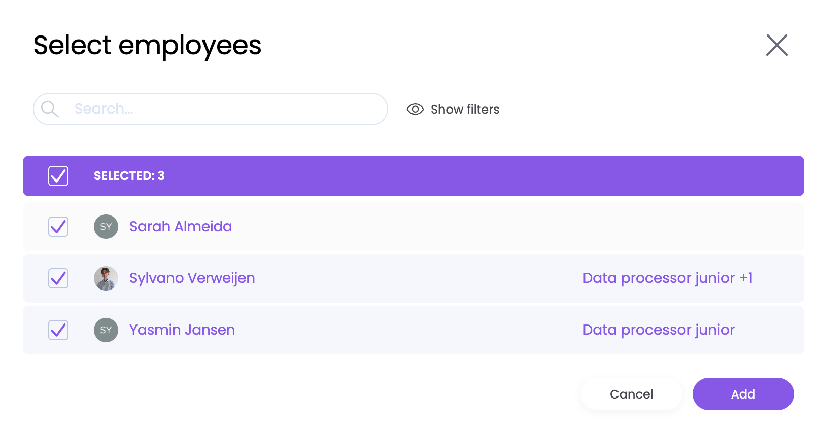This screenshot has width=824, height=433.
Task: Uncheck Sarah Almeida's checkbox
Action: 58,227
